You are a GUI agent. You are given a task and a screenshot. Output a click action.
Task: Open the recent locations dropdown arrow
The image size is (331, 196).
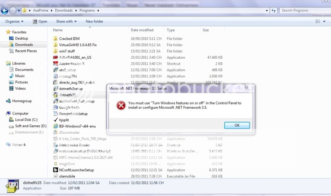pyautogui.click(x=19, y=11)
